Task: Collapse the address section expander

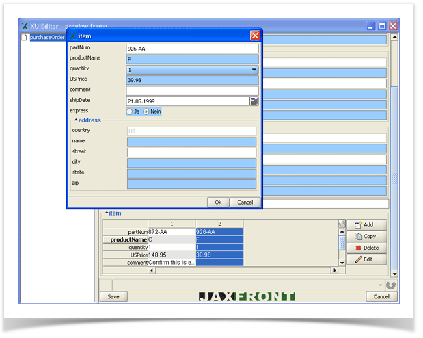Action: [x=77, y=121]
